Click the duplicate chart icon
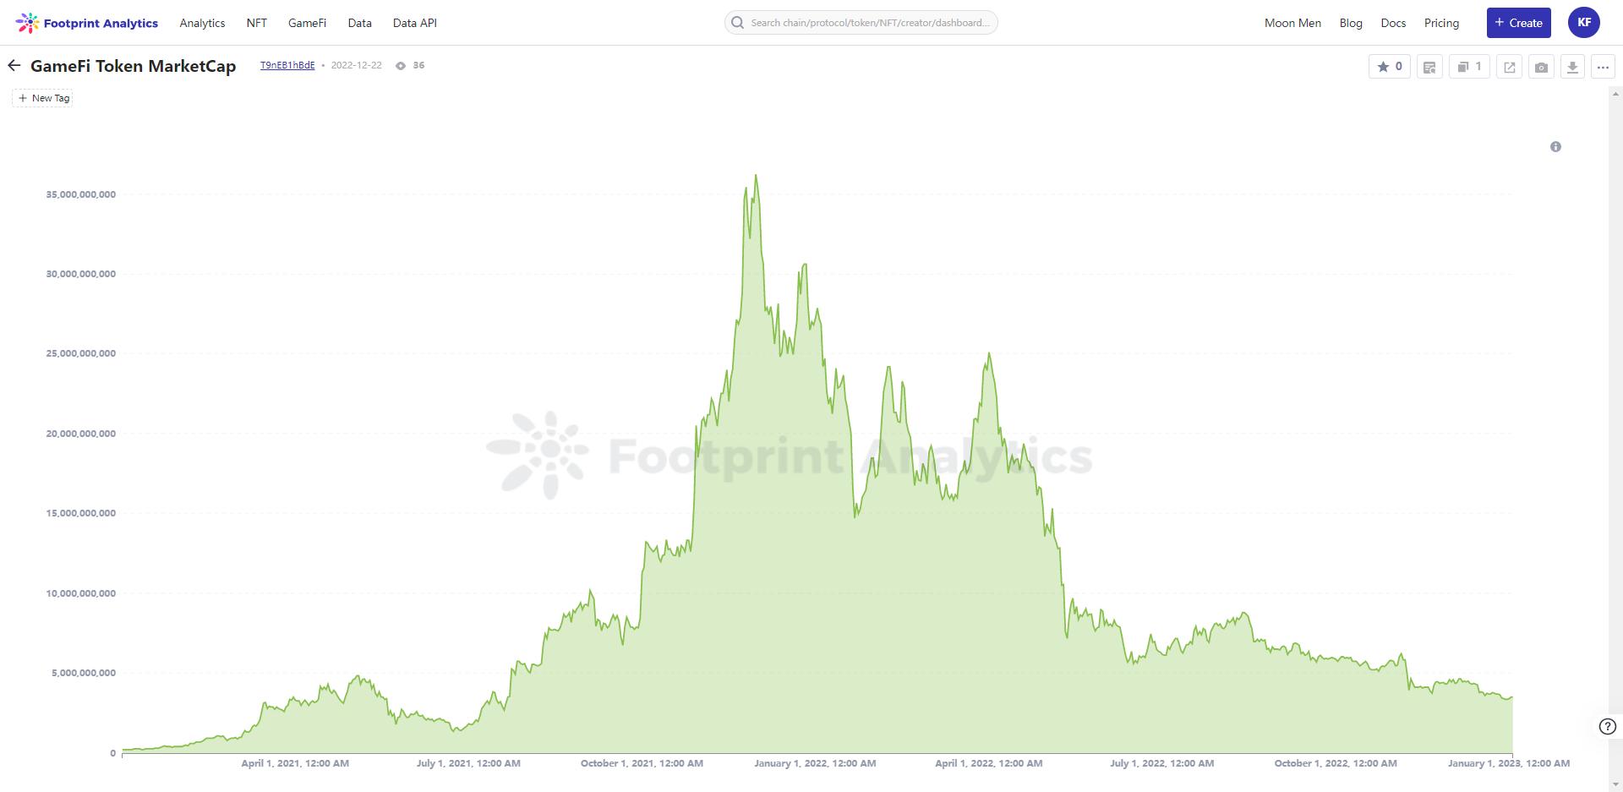Image resolution: width=1623 pixels, height=792 pixels. (1469, 67)
